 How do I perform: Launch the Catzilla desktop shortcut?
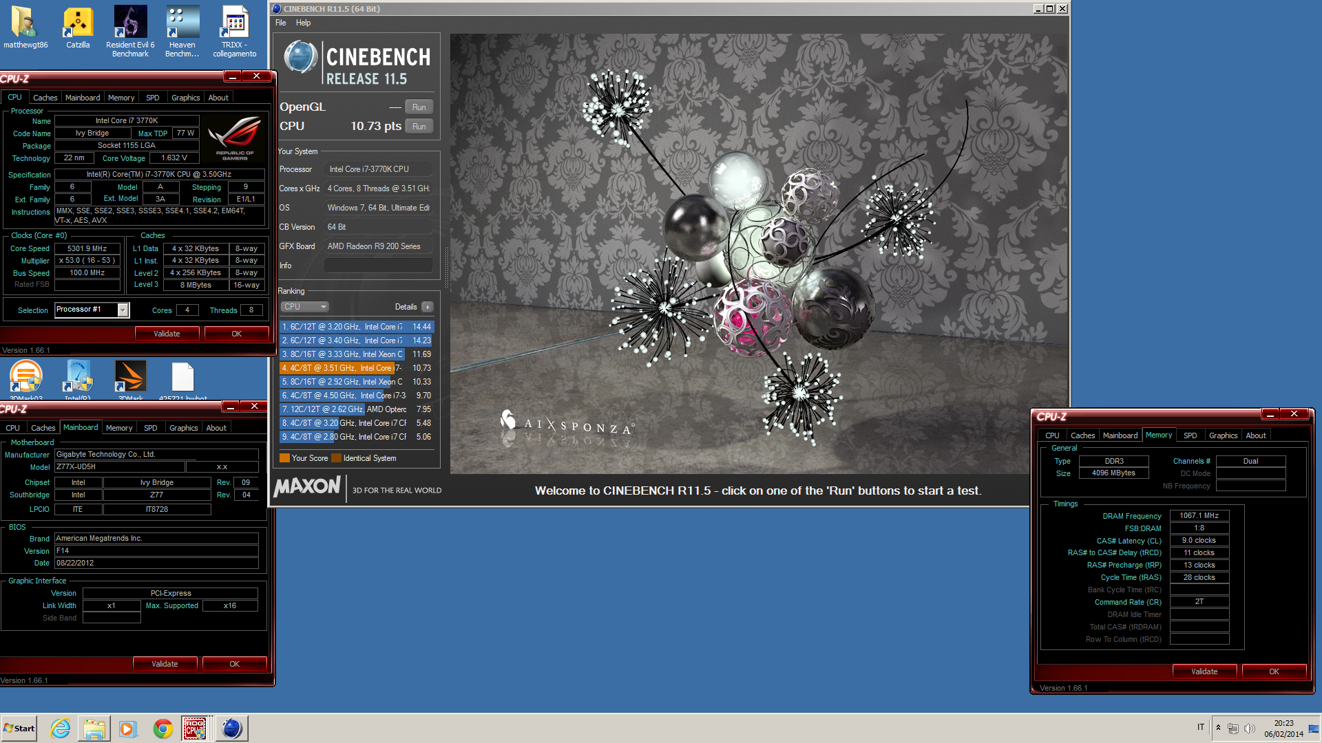click(x=78, y=28)
